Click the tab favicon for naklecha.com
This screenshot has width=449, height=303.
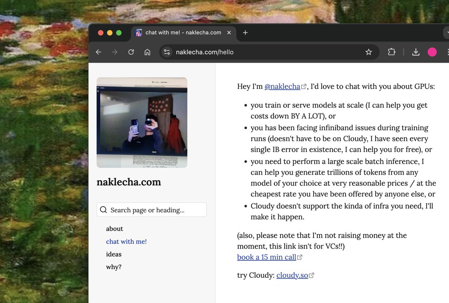click(x=138, y=32)
